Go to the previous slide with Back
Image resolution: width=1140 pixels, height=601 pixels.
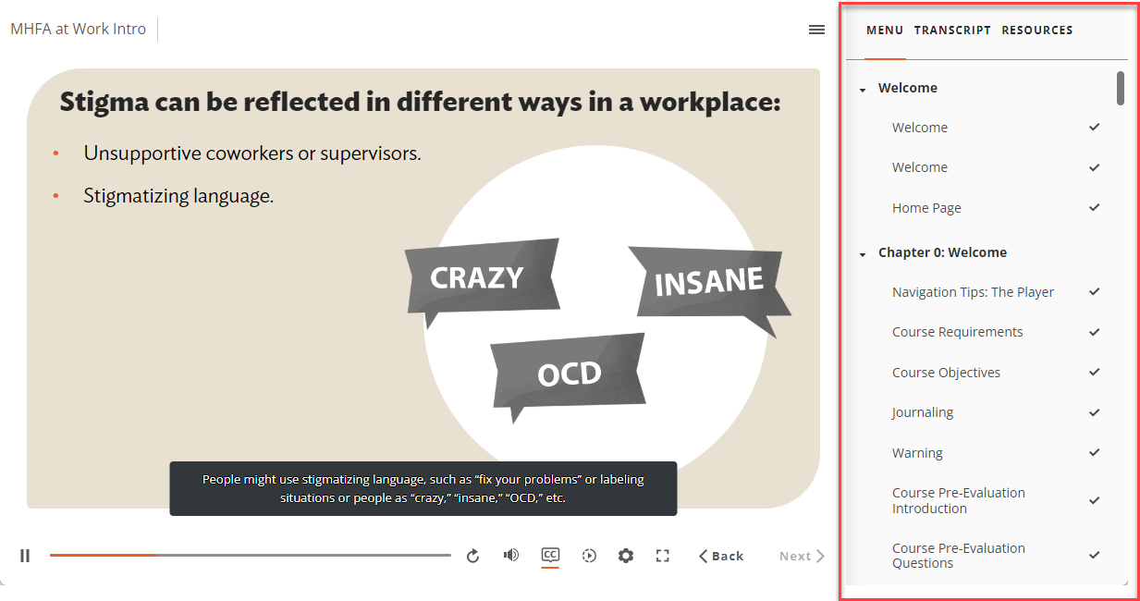(x=721, y=556)
